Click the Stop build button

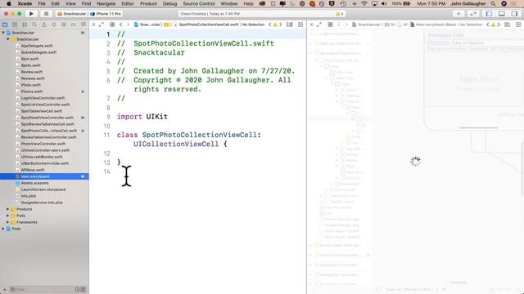46,14
